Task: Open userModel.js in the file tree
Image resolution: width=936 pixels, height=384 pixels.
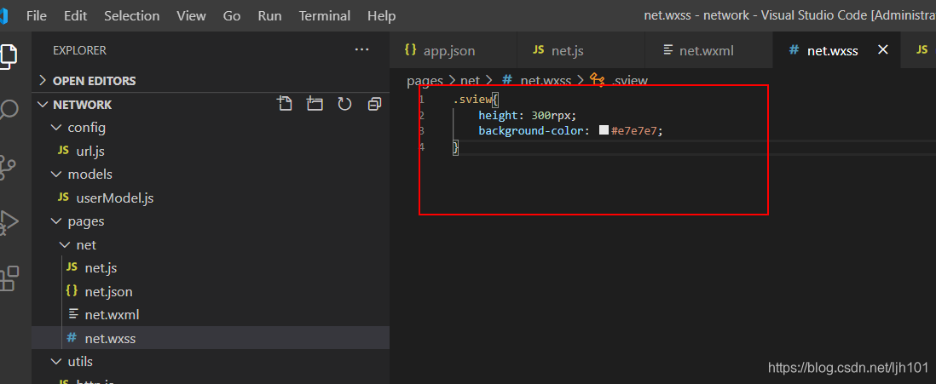Action: tap(210, 198)
